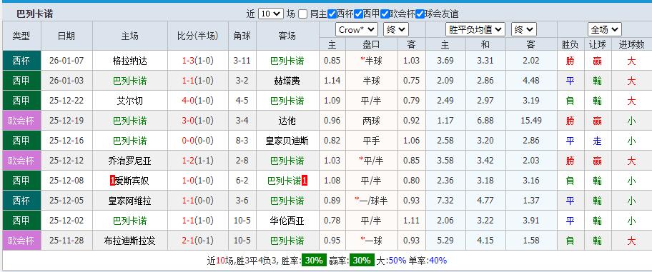Open home team 乔治罗尼亚 link
This screenshot has height=272, width=652.
tap(129, 161)
